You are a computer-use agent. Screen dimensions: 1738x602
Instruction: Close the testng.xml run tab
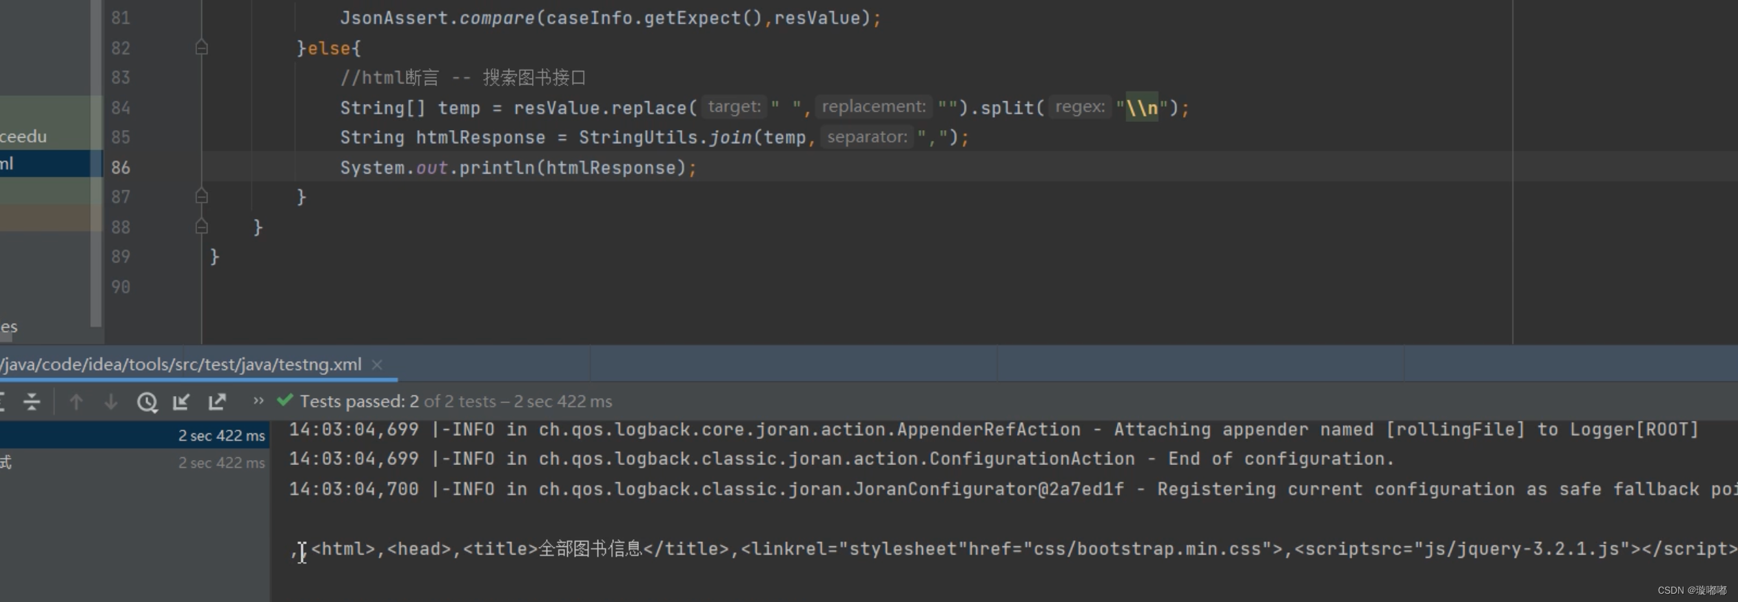pos(377,364)
